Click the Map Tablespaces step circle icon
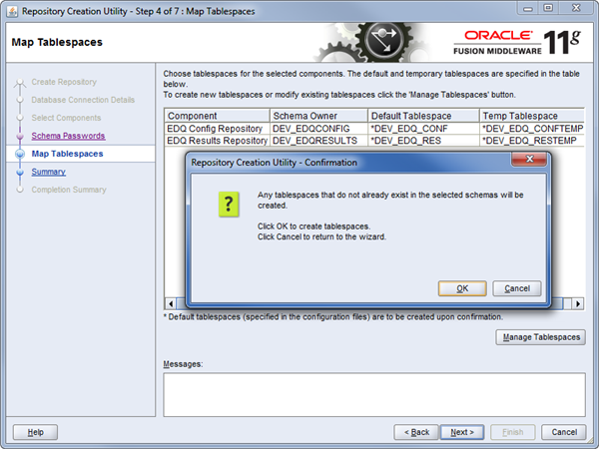This screenshot has width=599, height=449. 20,154
